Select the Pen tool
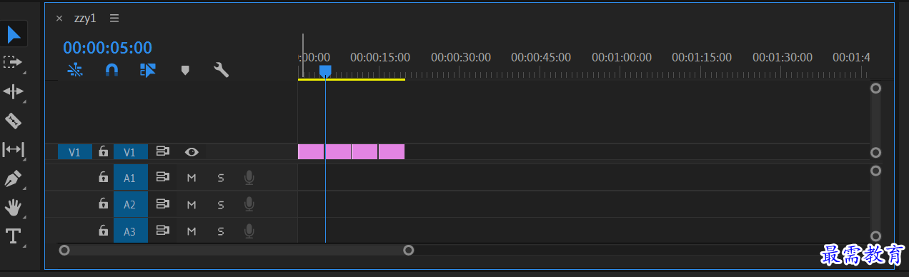 pos(13,178)
